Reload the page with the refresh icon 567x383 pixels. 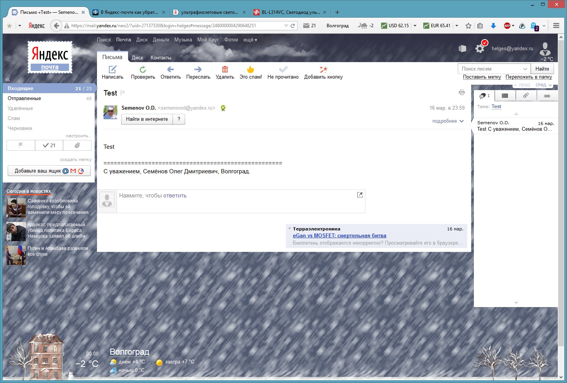pos(293,26)
